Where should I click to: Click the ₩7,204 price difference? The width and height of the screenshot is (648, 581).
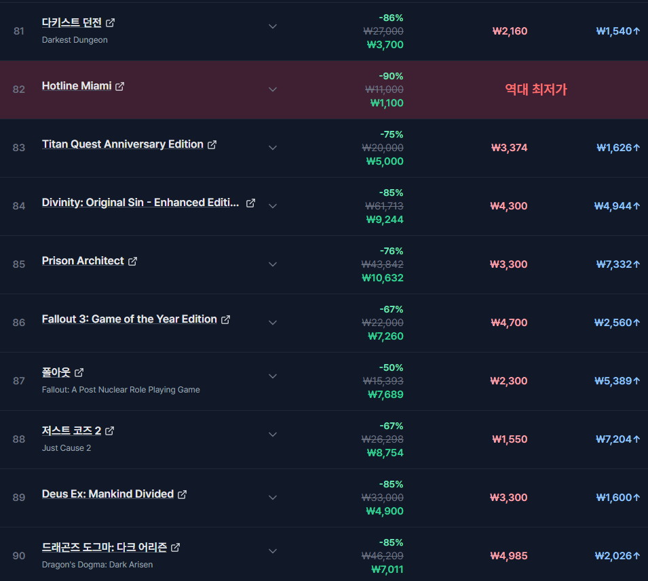pos(618,439)
